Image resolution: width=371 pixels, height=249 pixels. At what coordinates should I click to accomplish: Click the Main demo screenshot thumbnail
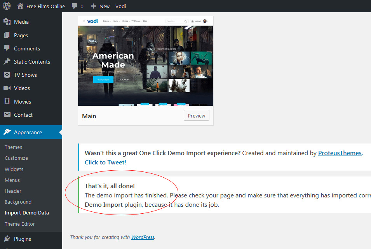146,61
